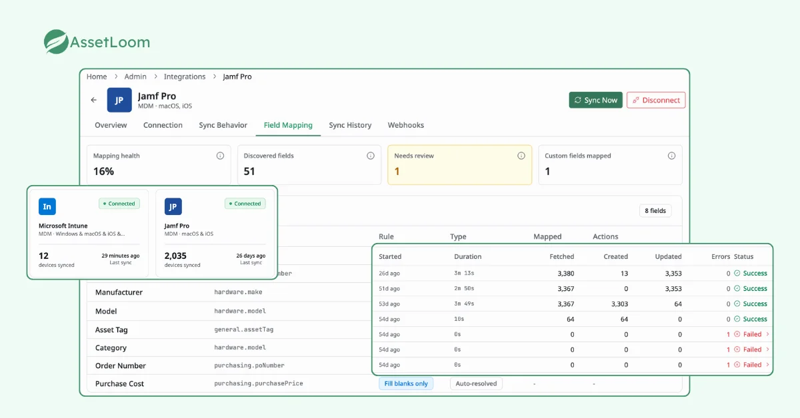
Task: Click the Disconnect button
Action: pos(656,101)
